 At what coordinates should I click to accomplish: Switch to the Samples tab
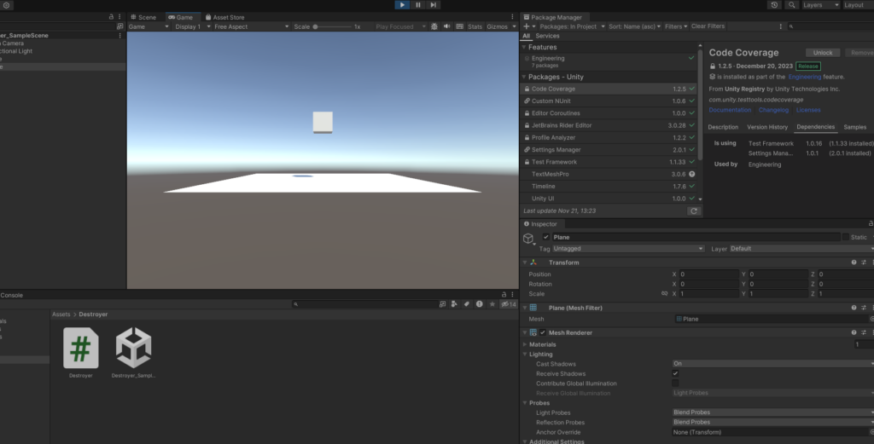coord(854,128)
